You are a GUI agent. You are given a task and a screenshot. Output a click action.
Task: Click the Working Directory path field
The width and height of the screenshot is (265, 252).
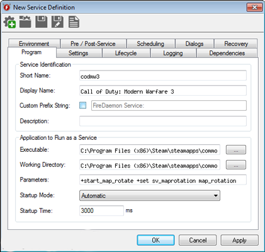click(150, 165)
